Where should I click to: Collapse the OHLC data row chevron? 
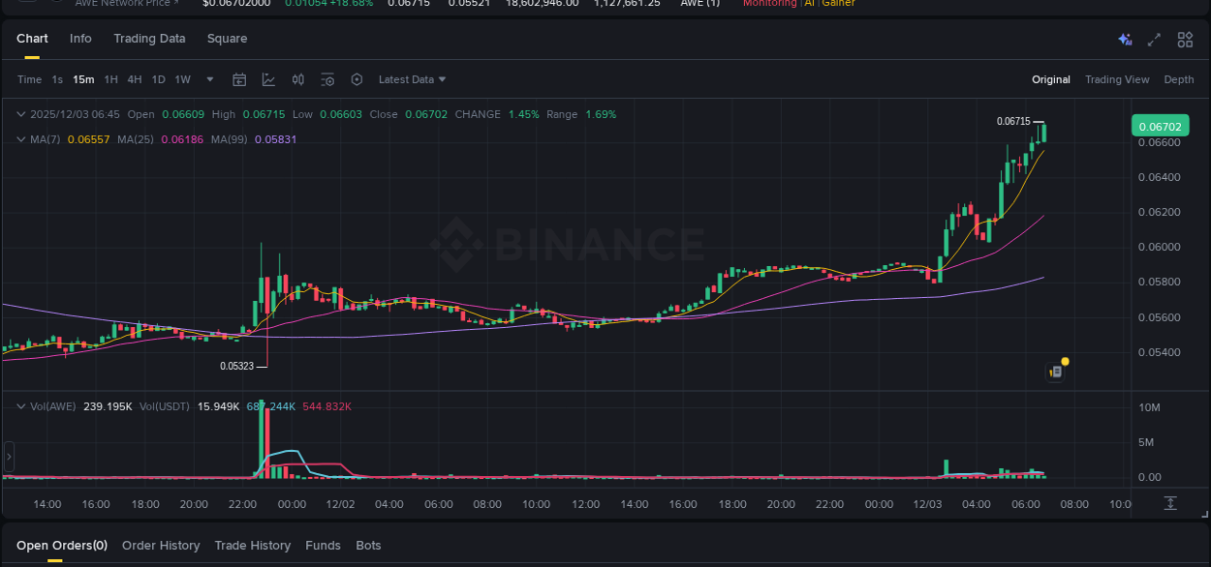coord(19,114)
